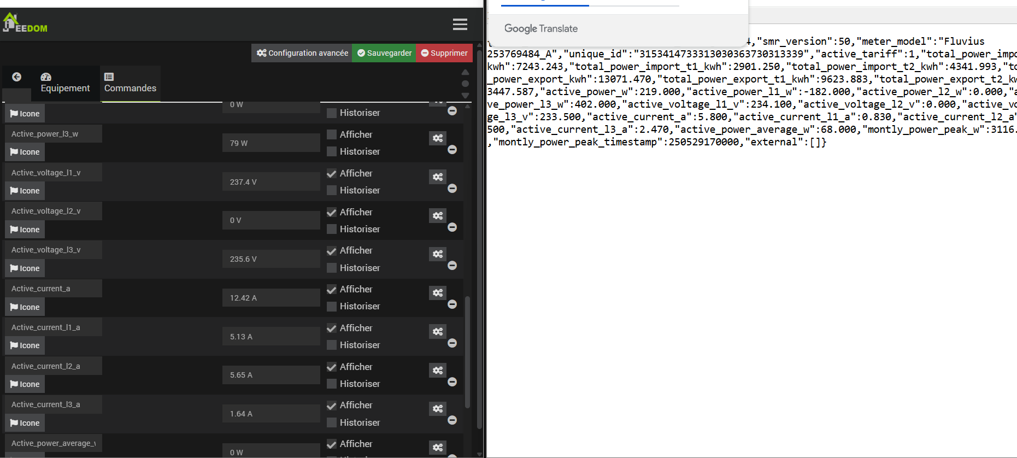The width and height of the screenshot is (1017, 458).
Task: Open advanced settings gear for Active_power_average
Action: click(438, 448)
